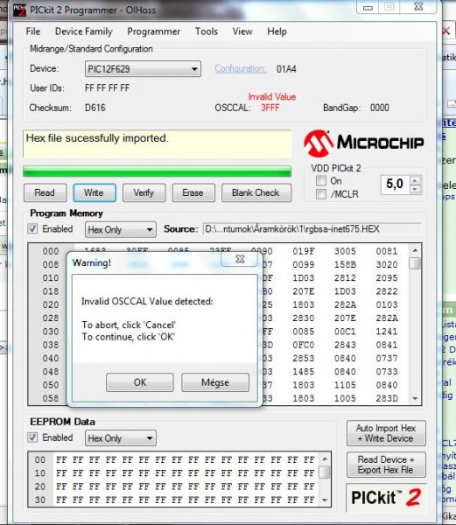Click program memory cell 283D

pos(386,398)
